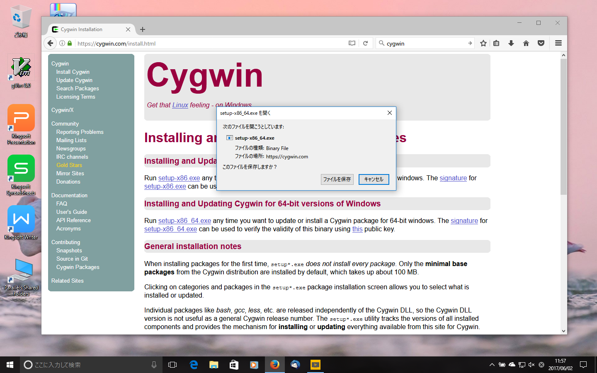Open the User's Guide sidebar link

tap(72, 212)
